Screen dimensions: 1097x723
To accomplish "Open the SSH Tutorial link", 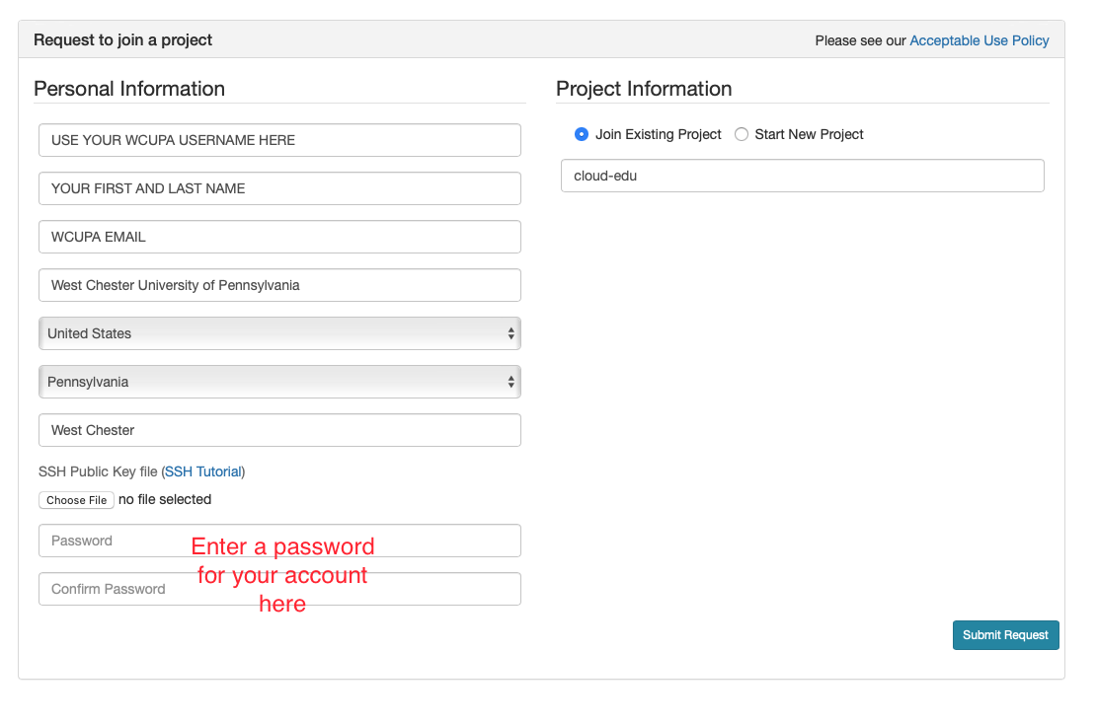I will pos(202,471).
